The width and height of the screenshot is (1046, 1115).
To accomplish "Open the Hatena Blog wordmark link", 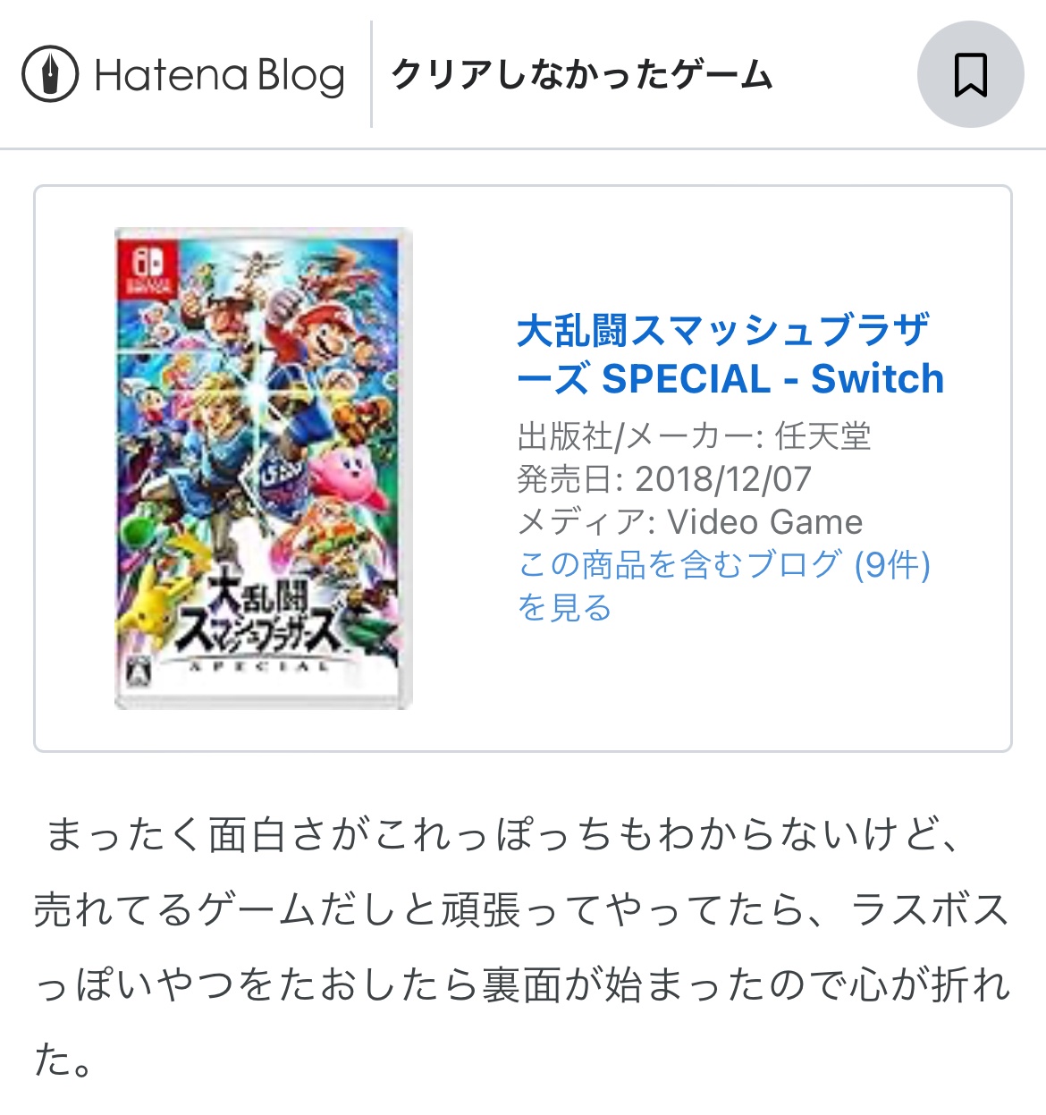I will coord(219,75).
